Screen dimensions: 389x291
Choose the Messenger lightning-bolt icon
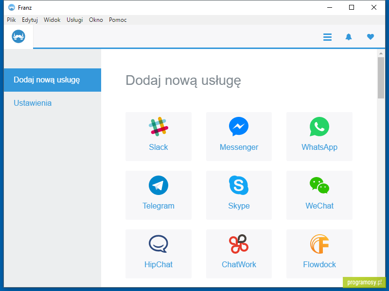pos(239,127)
